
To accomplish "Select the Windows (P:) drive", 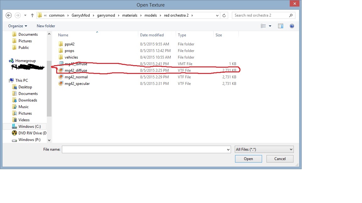I will click(x=29, y=140).
